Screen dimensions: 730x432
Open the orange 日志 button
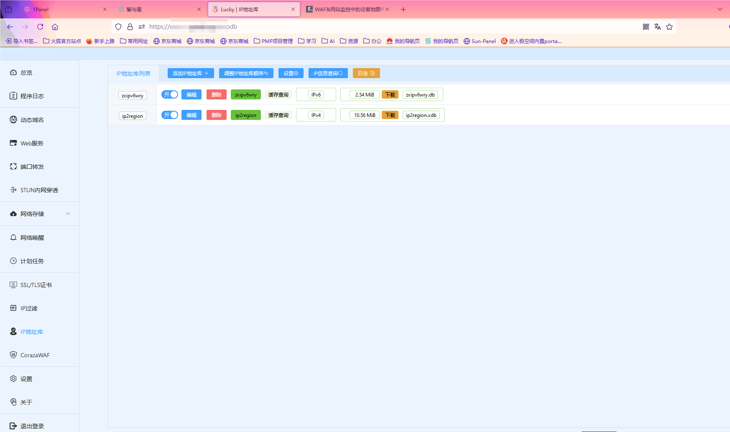(366, 73)
